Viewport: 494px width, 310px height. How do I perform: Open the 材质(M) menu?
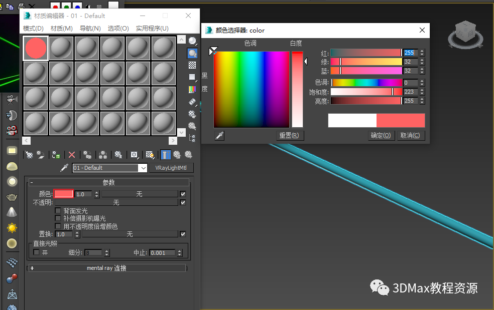tap(61, 29)
